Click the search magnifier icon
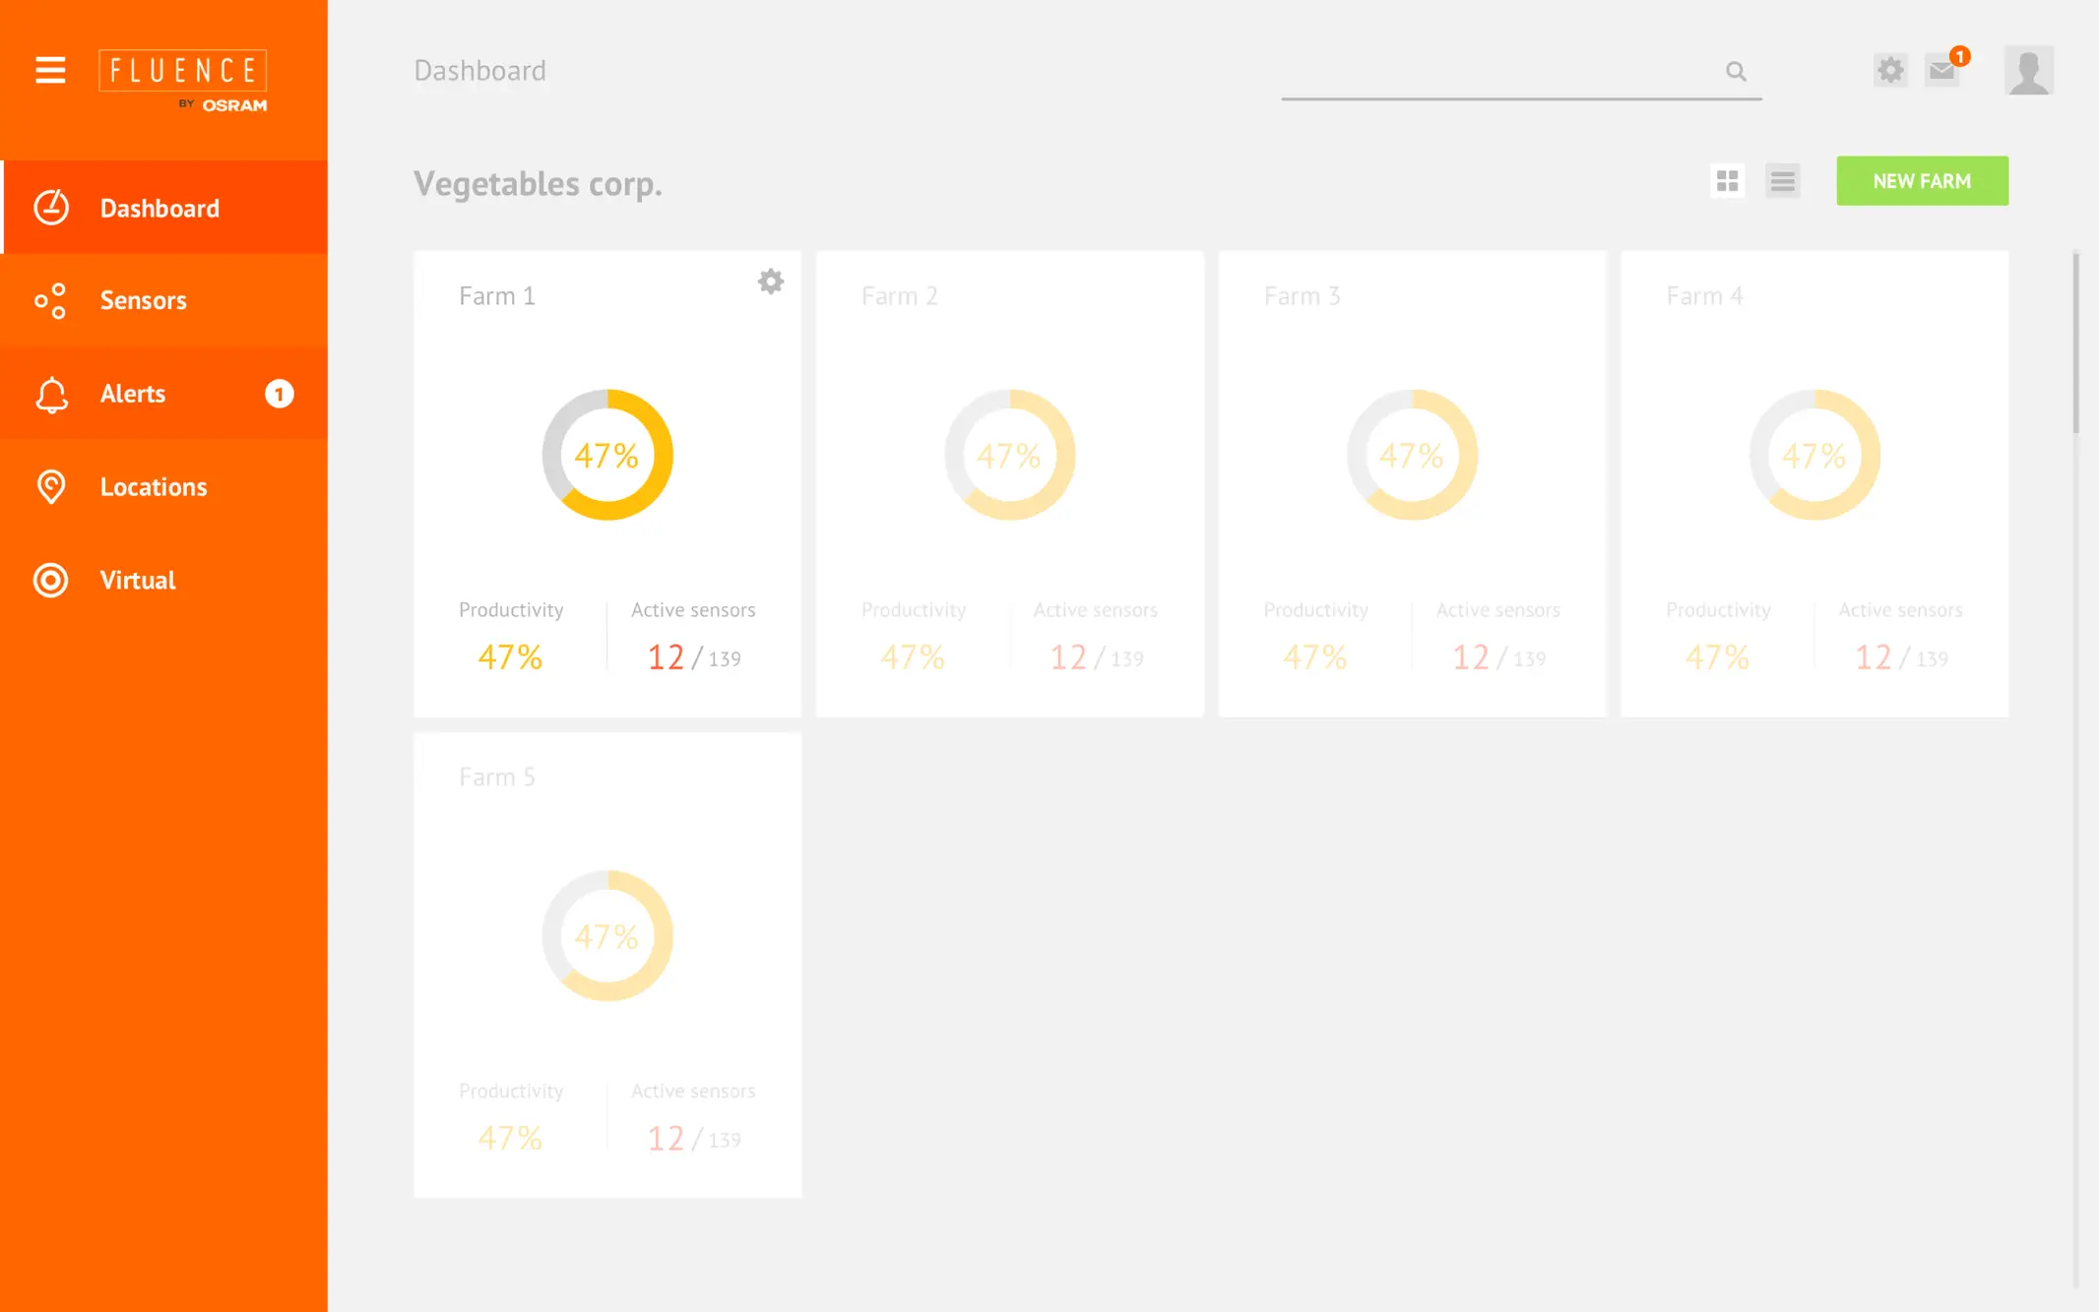 pyautogui.click(x=1736, y=71)
